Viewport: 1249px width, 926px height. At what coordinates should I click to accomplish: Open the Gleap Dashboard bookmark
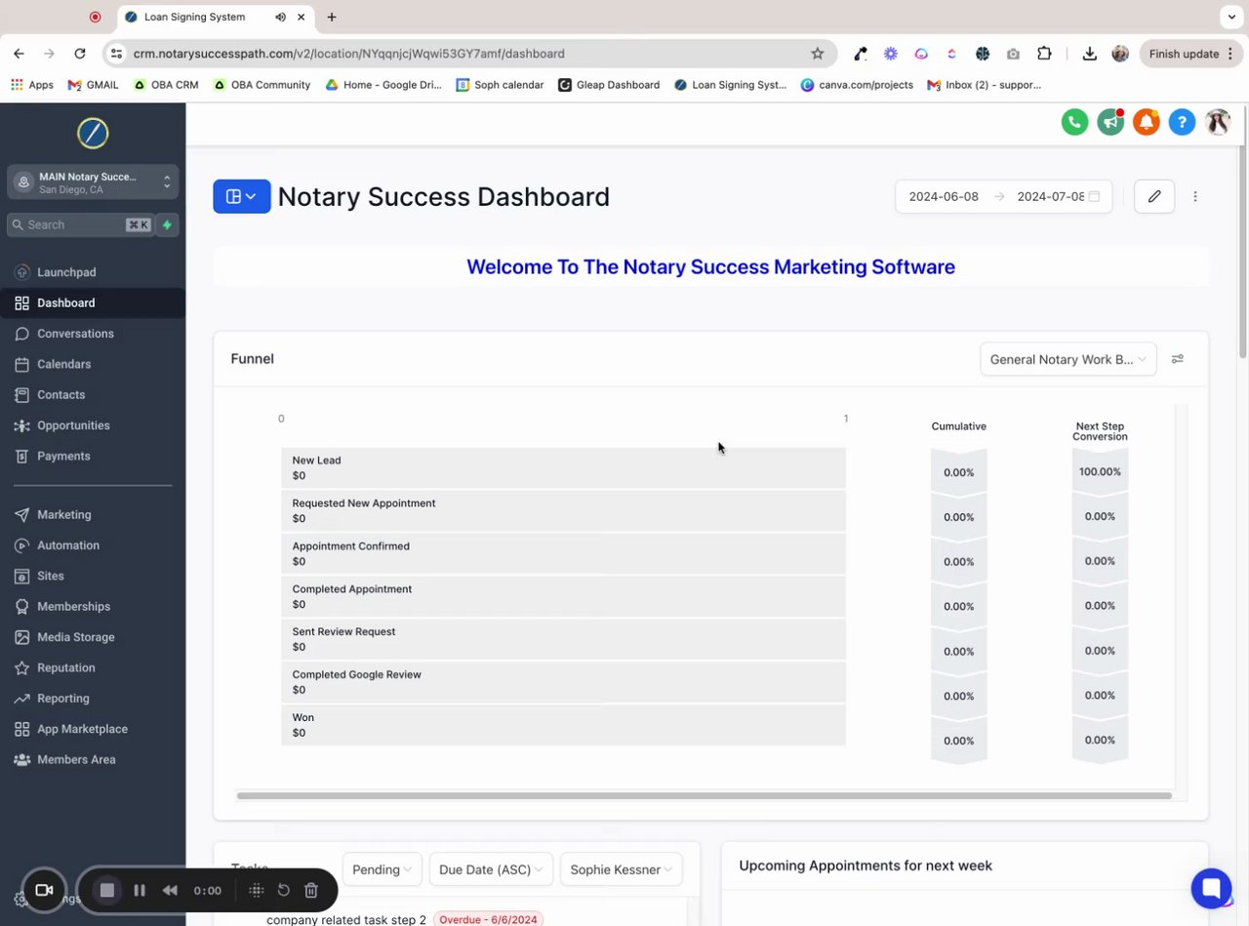[609, 85]
